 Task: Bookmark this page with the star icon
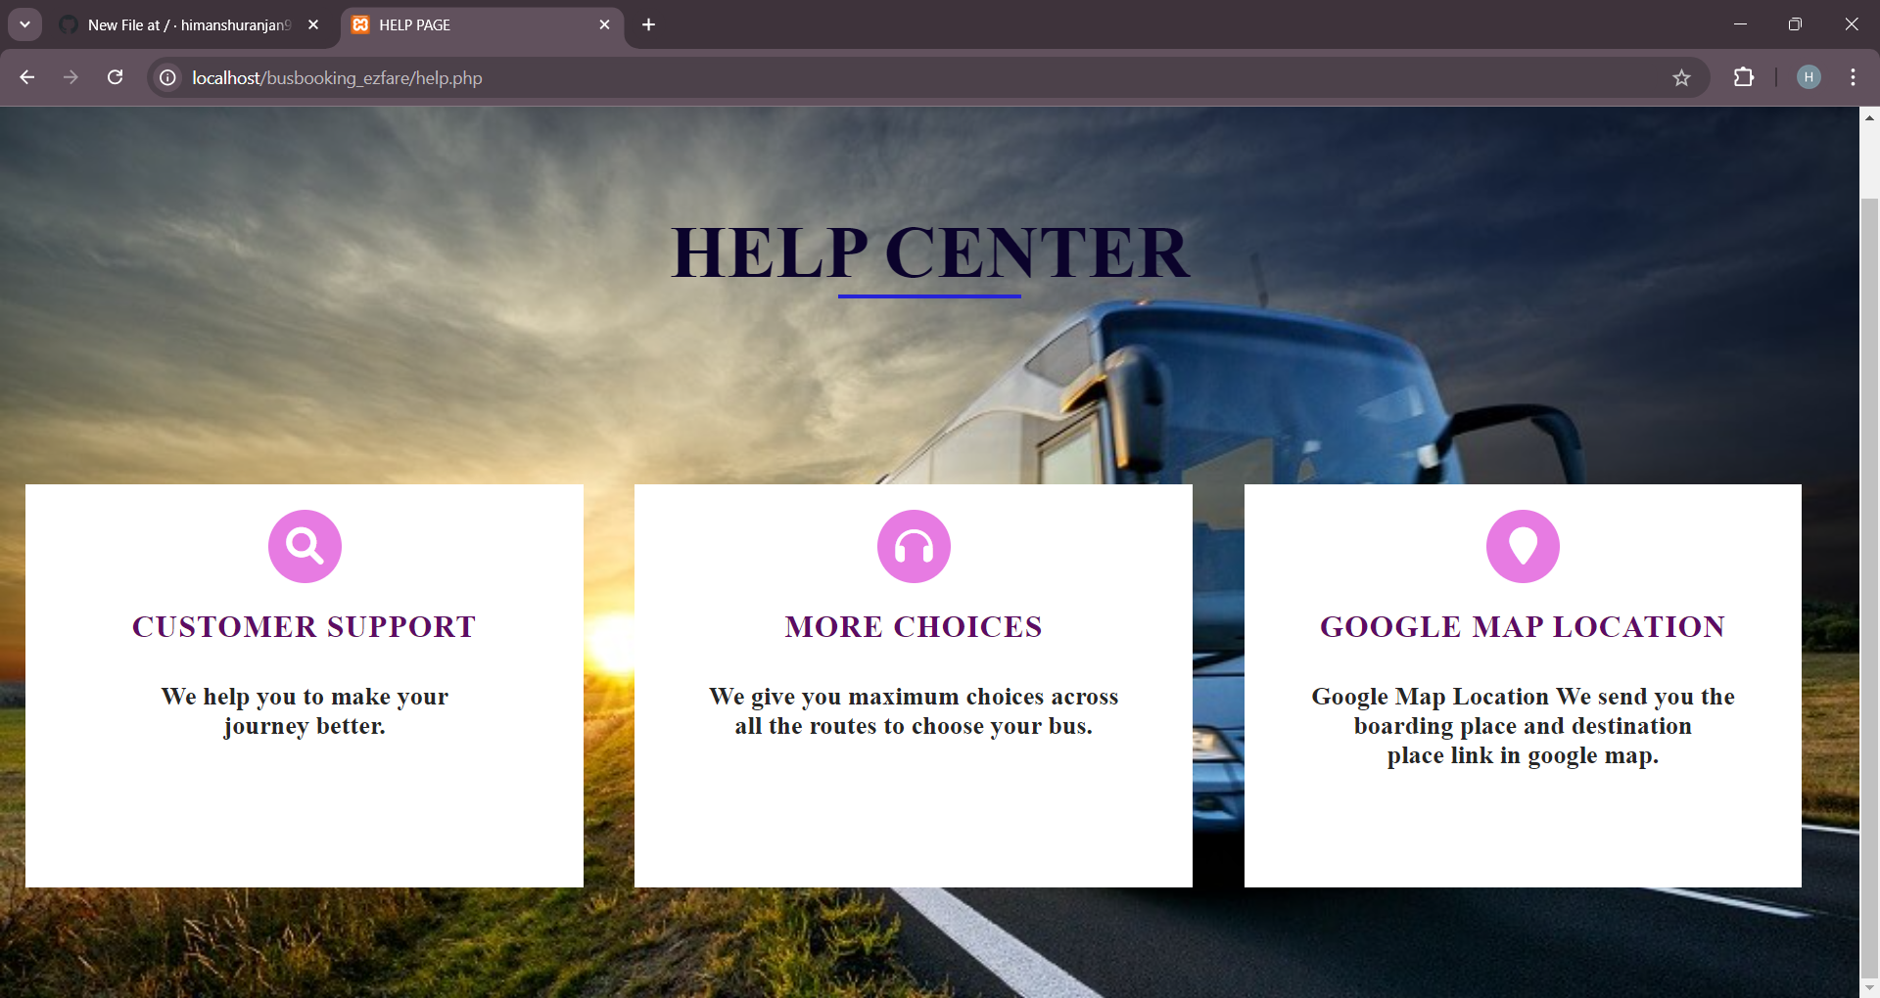tap(1681, 78)
